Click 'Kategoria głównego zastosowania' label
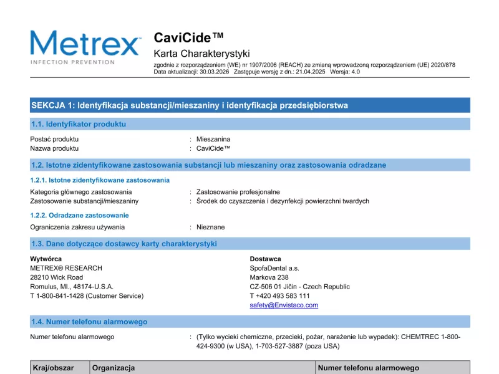Screen dimensions: 499x374 tap(81, 192)
